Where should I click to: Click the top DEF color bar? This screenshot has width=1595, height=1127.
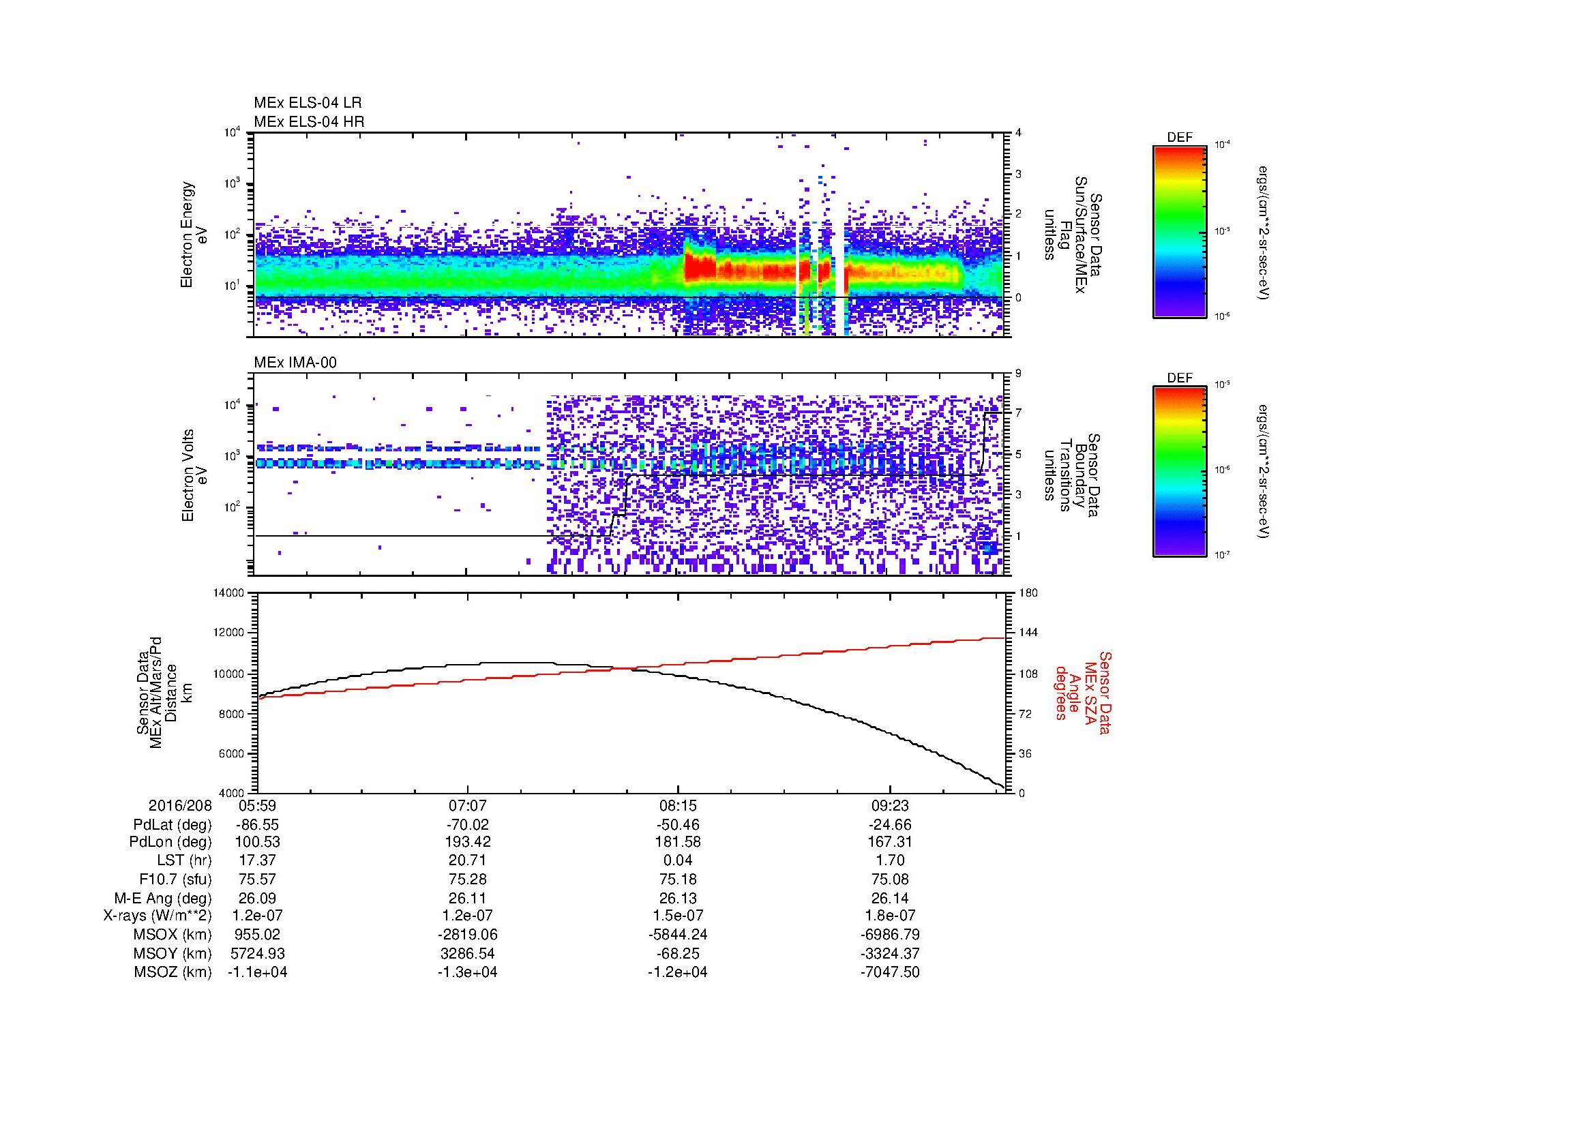(1180, 231)
